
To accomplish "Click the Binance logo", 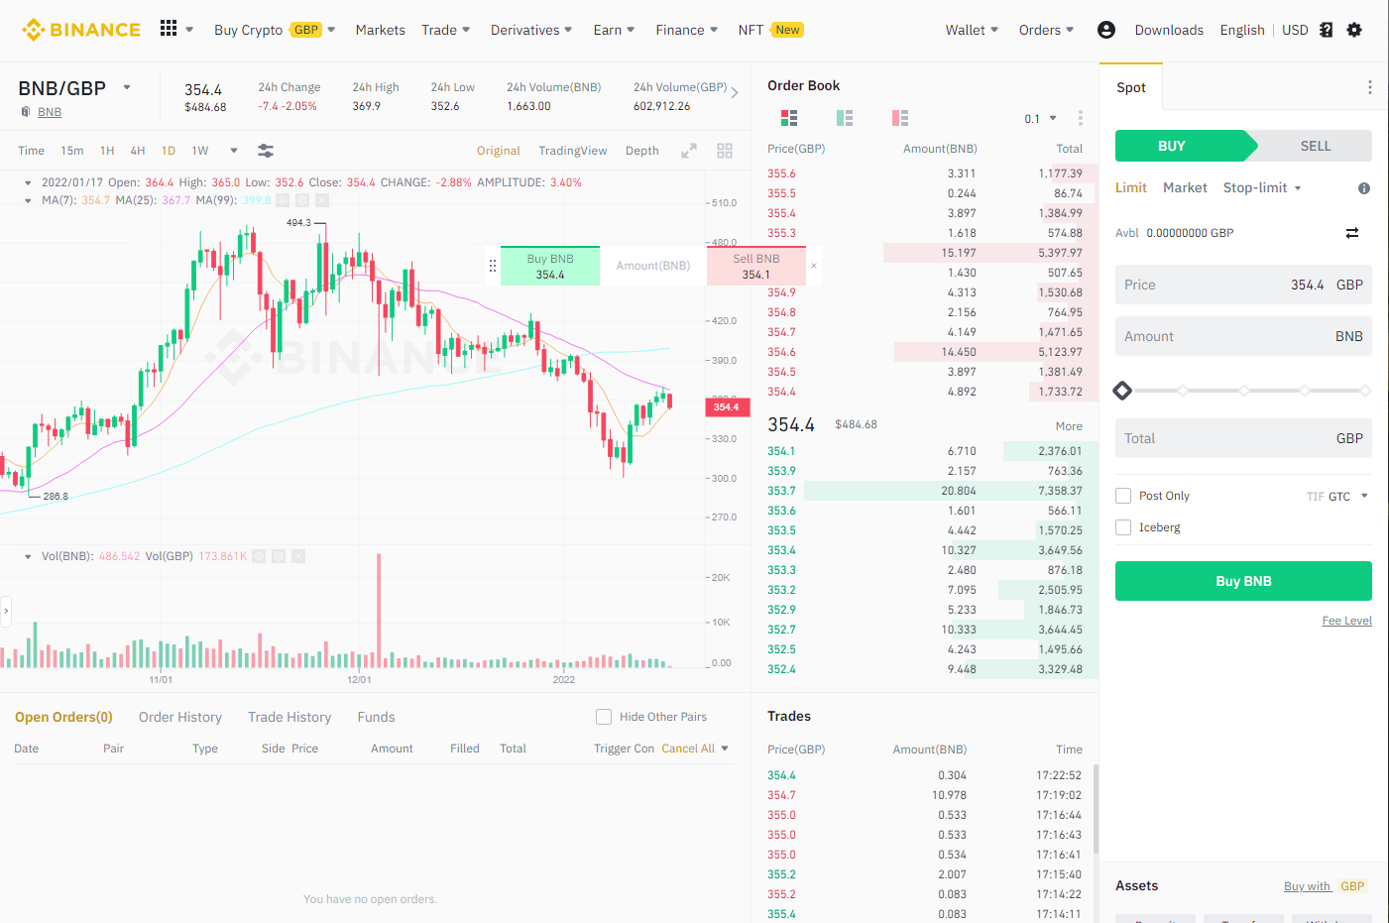I will coord(80,29).
